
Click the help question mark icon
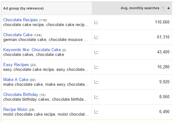pos(163,8)
